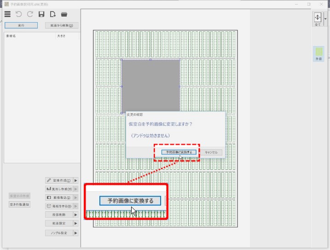
Task: Expand arrow next to 記事作成 button
Action: coord(76,180)
